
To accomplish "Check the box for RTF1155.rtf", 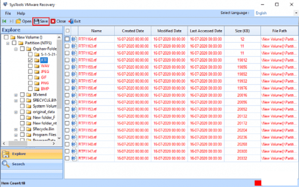I will [x=67, y=95].
